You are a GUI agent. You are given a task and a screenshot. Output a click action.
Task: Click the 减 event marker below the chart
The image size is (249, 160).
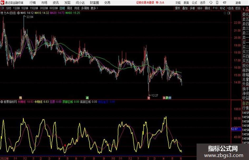(87, 98)
